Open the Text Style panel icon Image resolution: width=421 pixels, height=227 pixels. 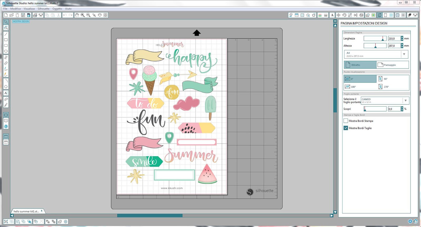tap(332, 15)
